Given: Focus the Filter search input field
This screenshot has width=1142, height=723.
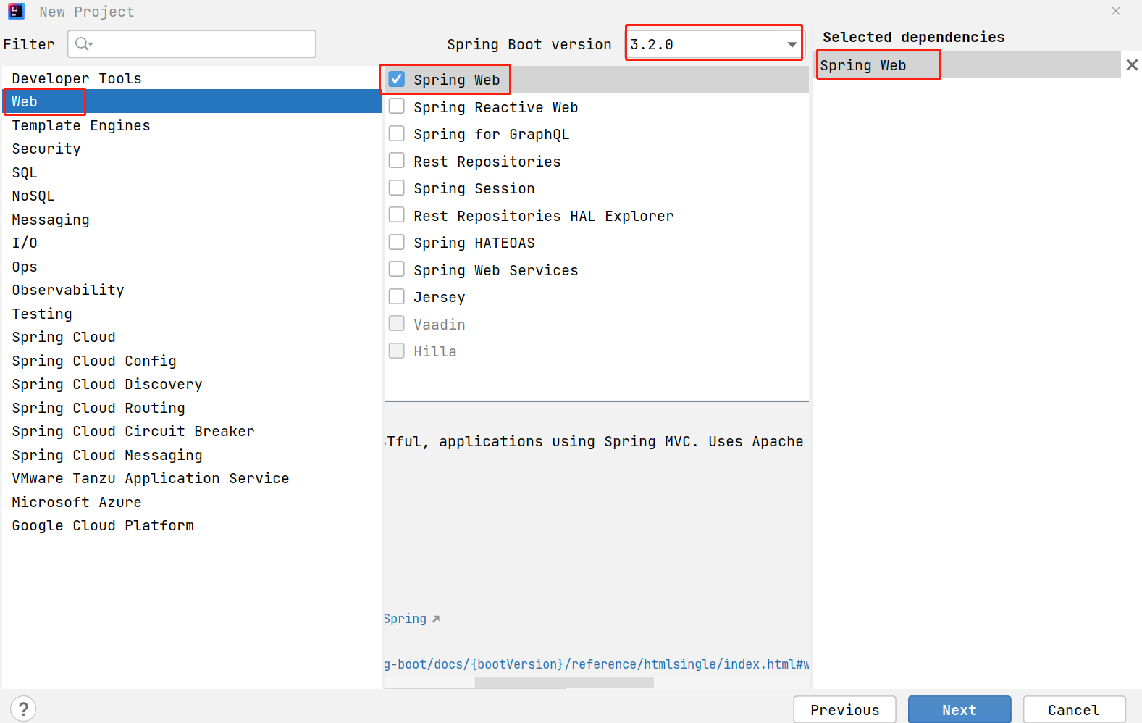Looking at the screenshot, I should click(x=192, y=44).
